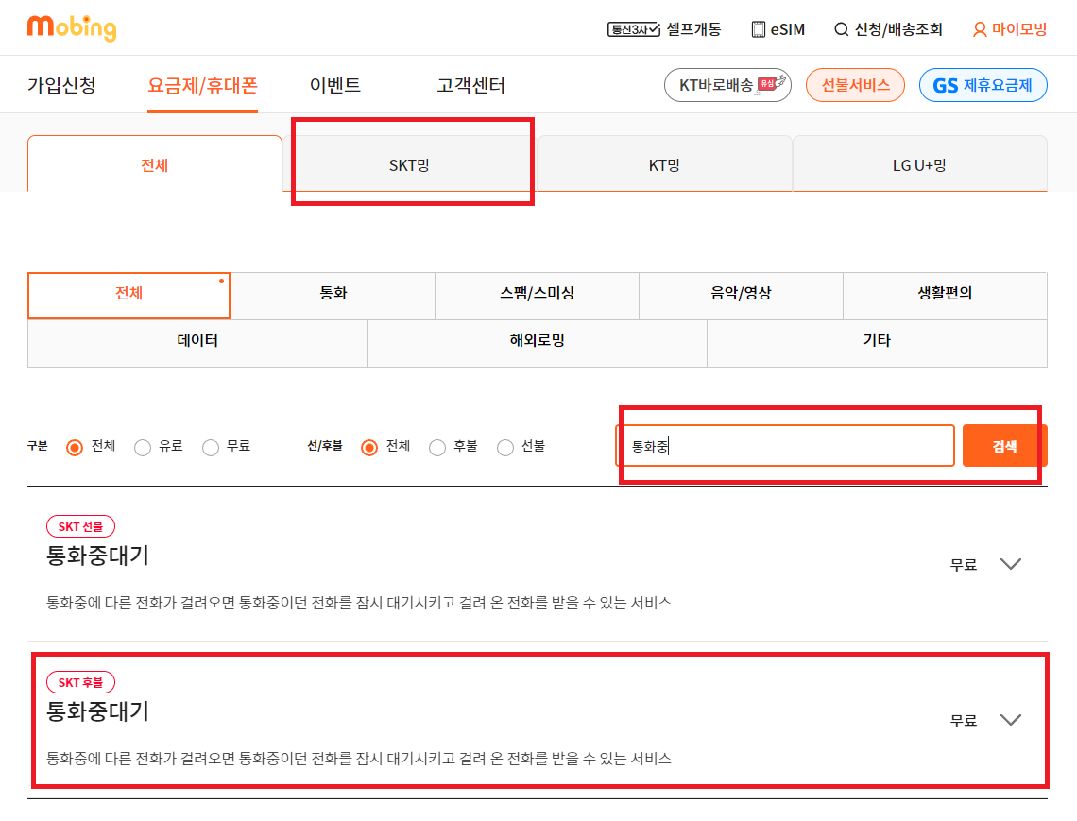This screenshot has height=821, width=1077.
Task: Select the 구분 전체 radio button
Action: pyautogui.click(x=75, y=448)
